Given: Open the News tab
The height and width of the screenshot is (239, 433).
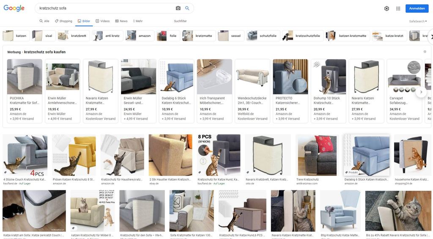Looking at the screenshot, I should coord(121,21).
